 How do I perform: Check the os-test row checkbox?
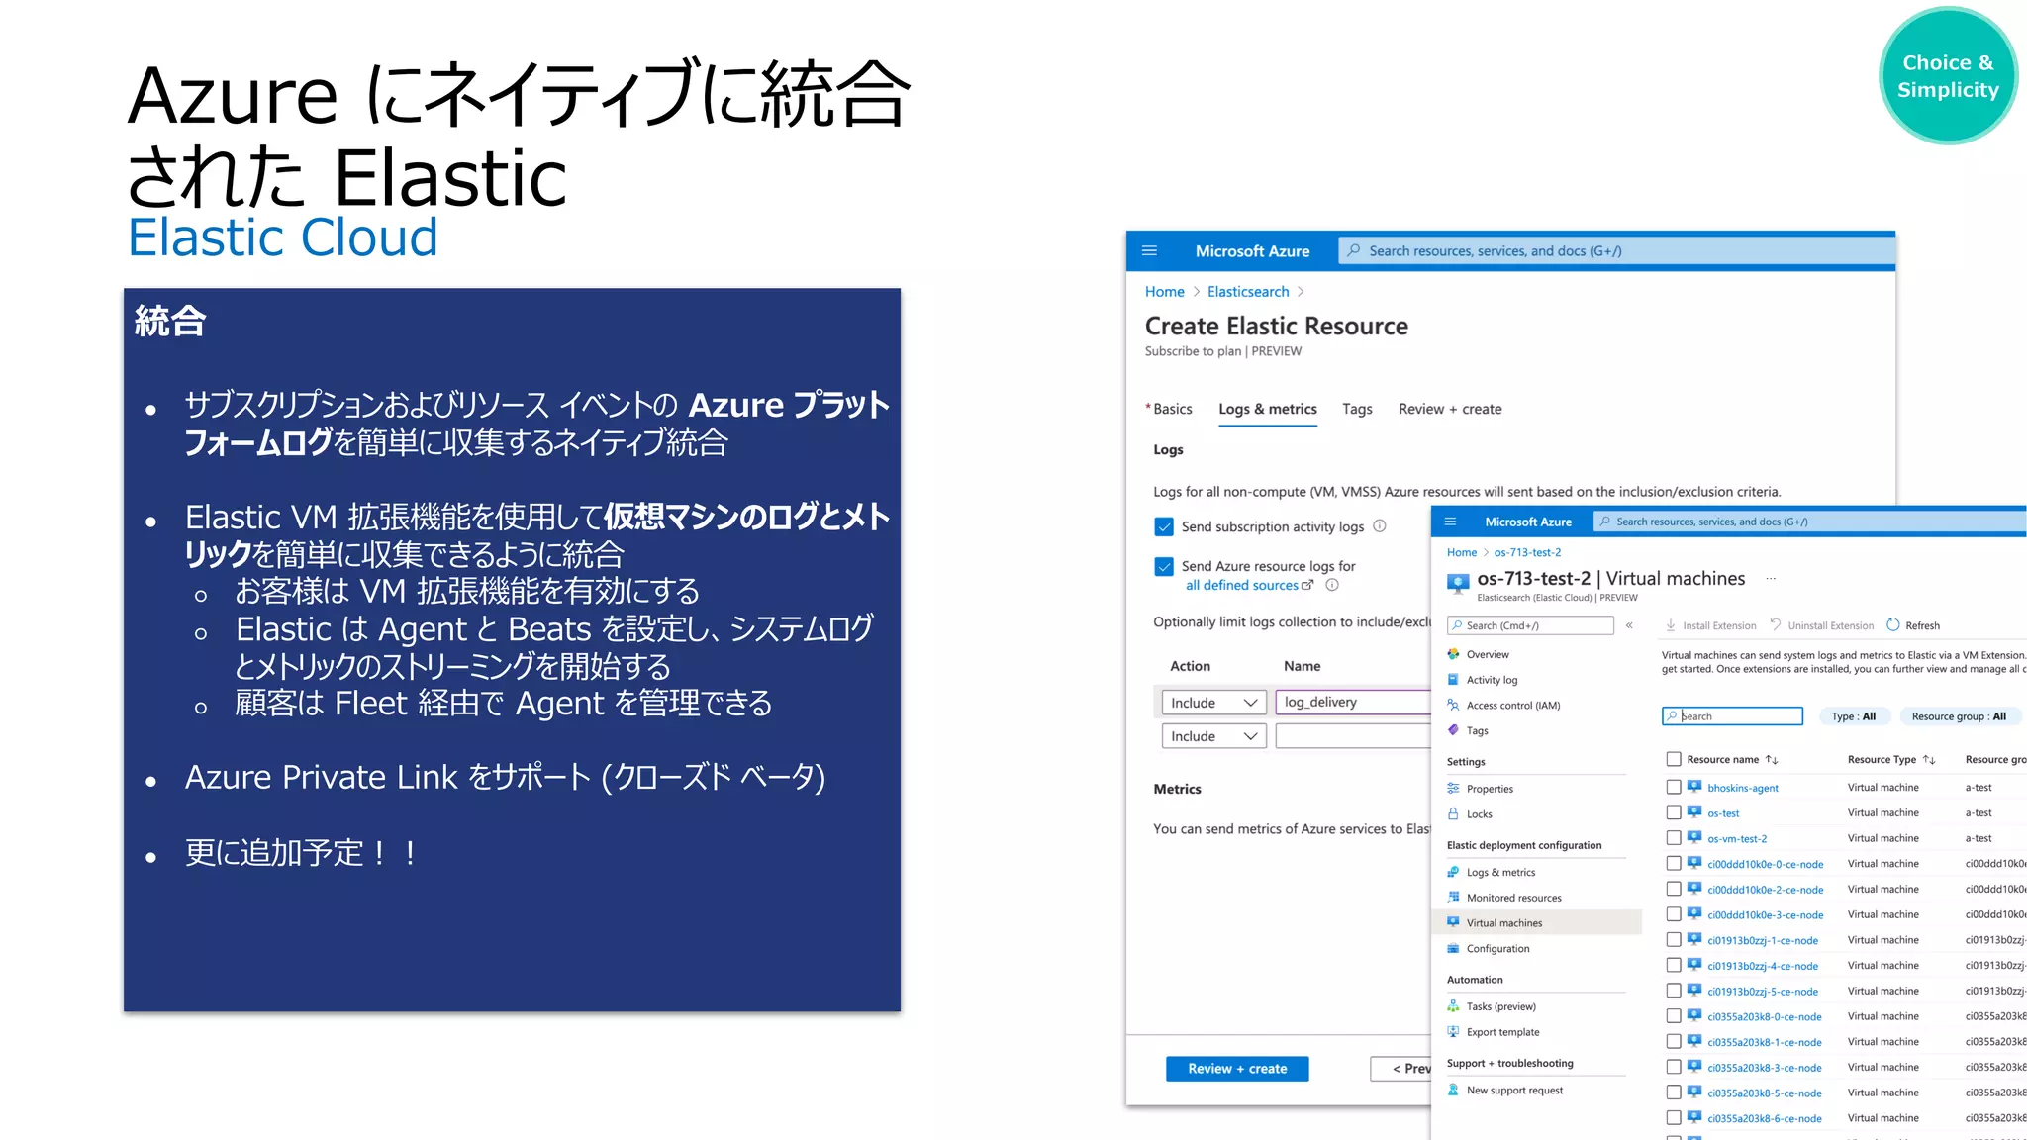[1674, 812]
